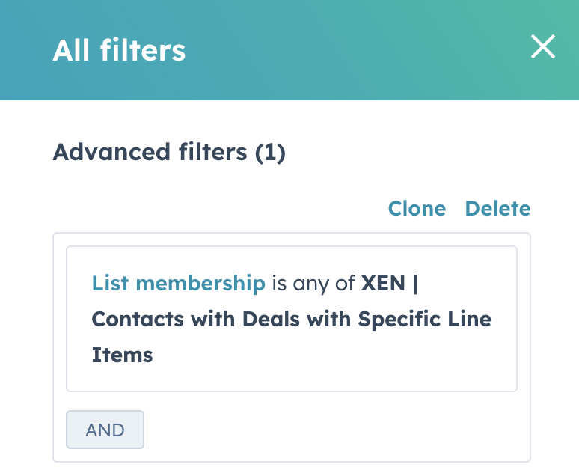579x470 pixels.
Task: Click the filter count "(1)"
Action: coord(270,153)
